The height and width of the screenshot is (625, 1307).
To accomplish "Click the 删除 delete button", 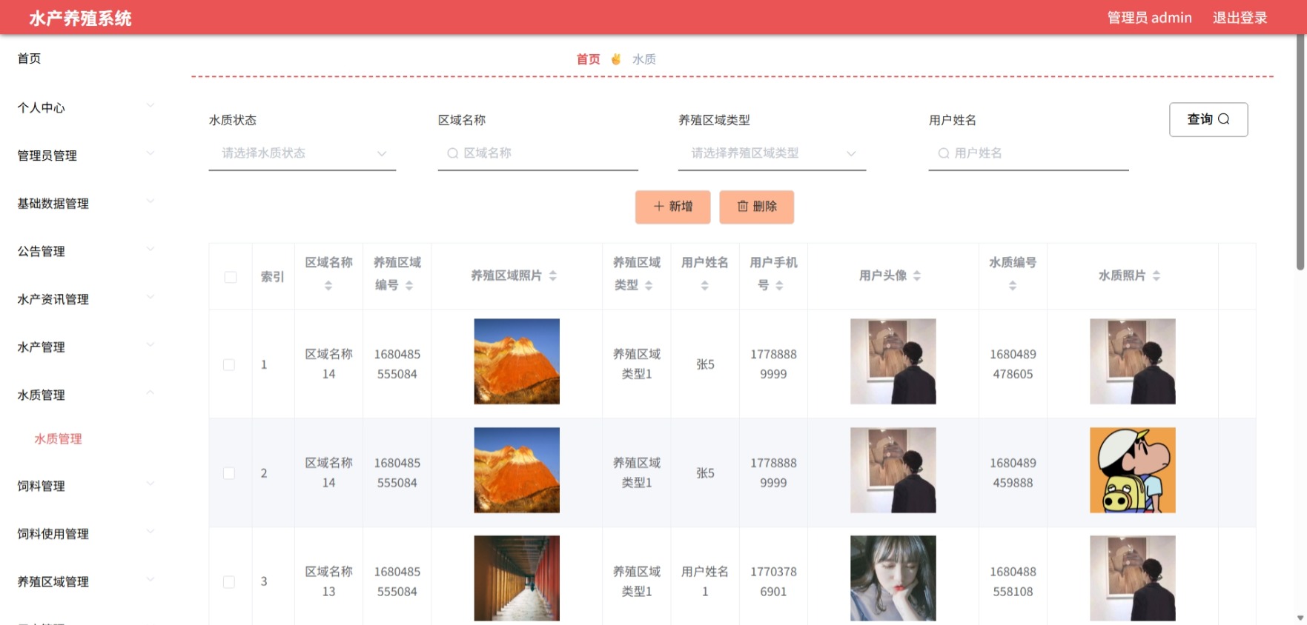I will 757,207.
